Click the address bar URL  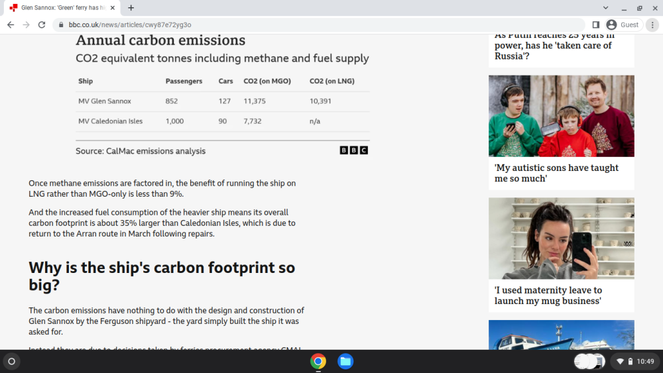(130, 25)
